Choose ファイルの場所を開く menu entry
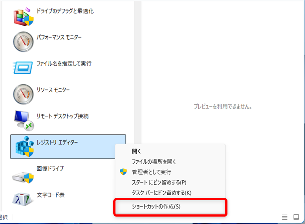Screen dimensions: 305x224 [154, 162]
